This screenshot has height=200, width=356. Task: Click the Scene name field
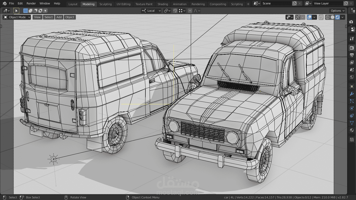point(276,3)
